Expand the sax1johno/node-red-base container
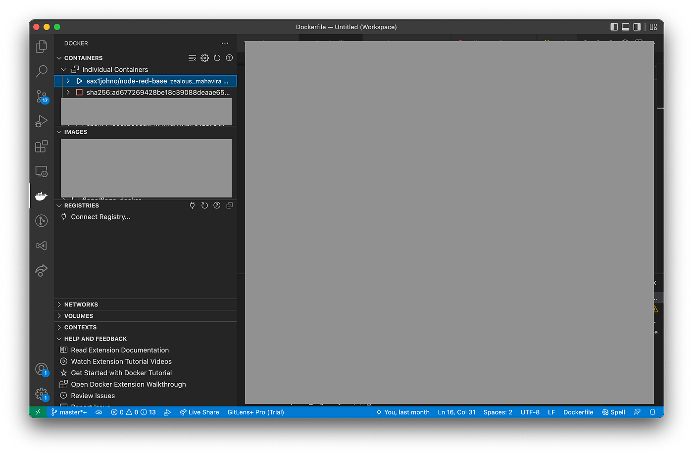The image size is (693, 456). 68,81
